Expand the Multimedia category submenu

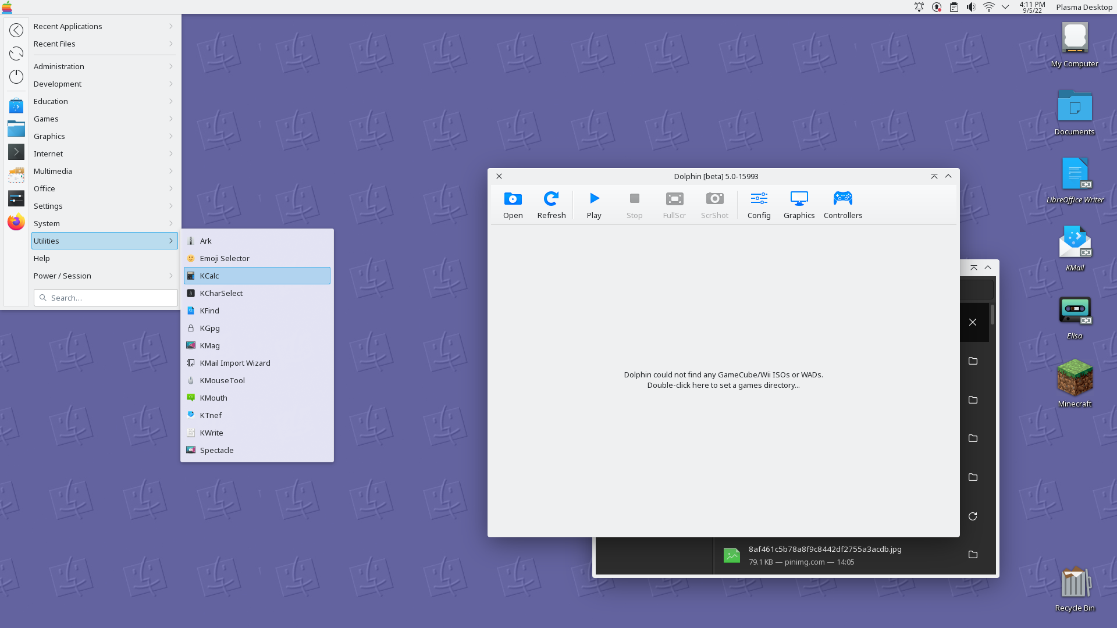pyautogui.click(x=104, y=171)
